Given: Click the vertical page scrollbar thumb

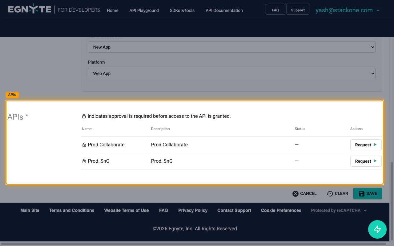Looking at the screenshot, I should (x=392, y=202).
